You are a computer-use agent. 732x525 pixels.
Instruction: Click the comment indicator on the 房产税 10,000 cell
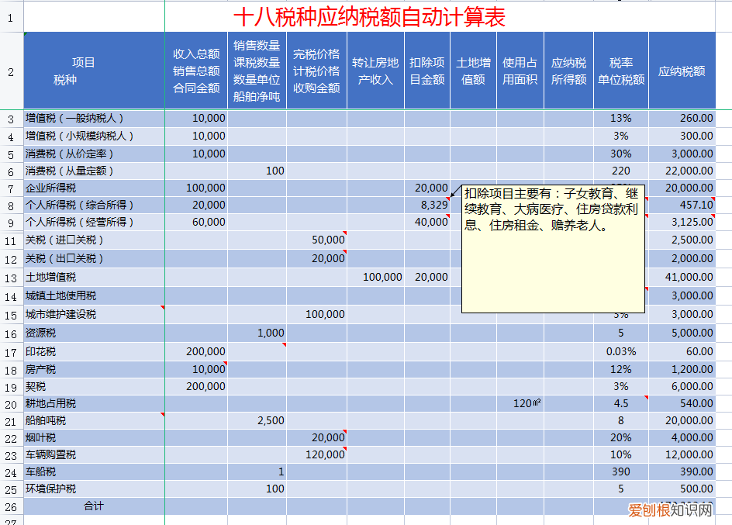[226, 362]
